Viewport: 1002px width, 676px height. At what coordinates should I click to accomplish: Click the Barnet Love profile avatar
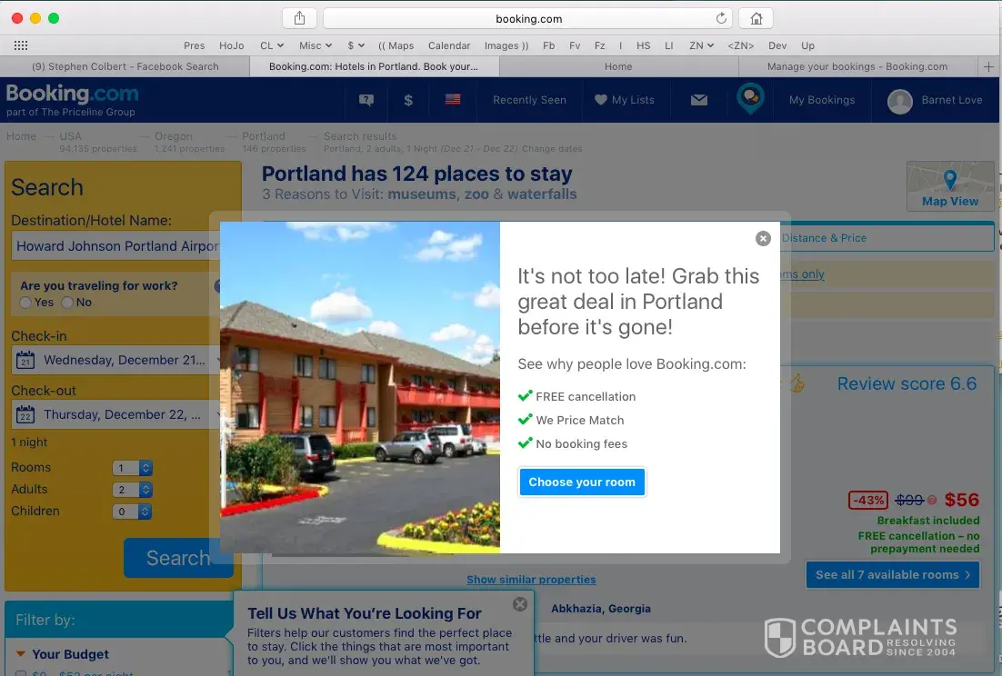pyautogui.click(x=900, y=101)
